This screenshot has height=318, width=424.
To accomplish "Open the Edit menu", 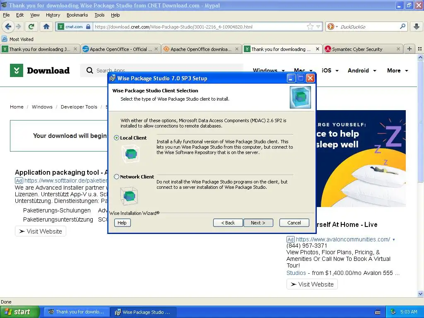I will point(20,15).
